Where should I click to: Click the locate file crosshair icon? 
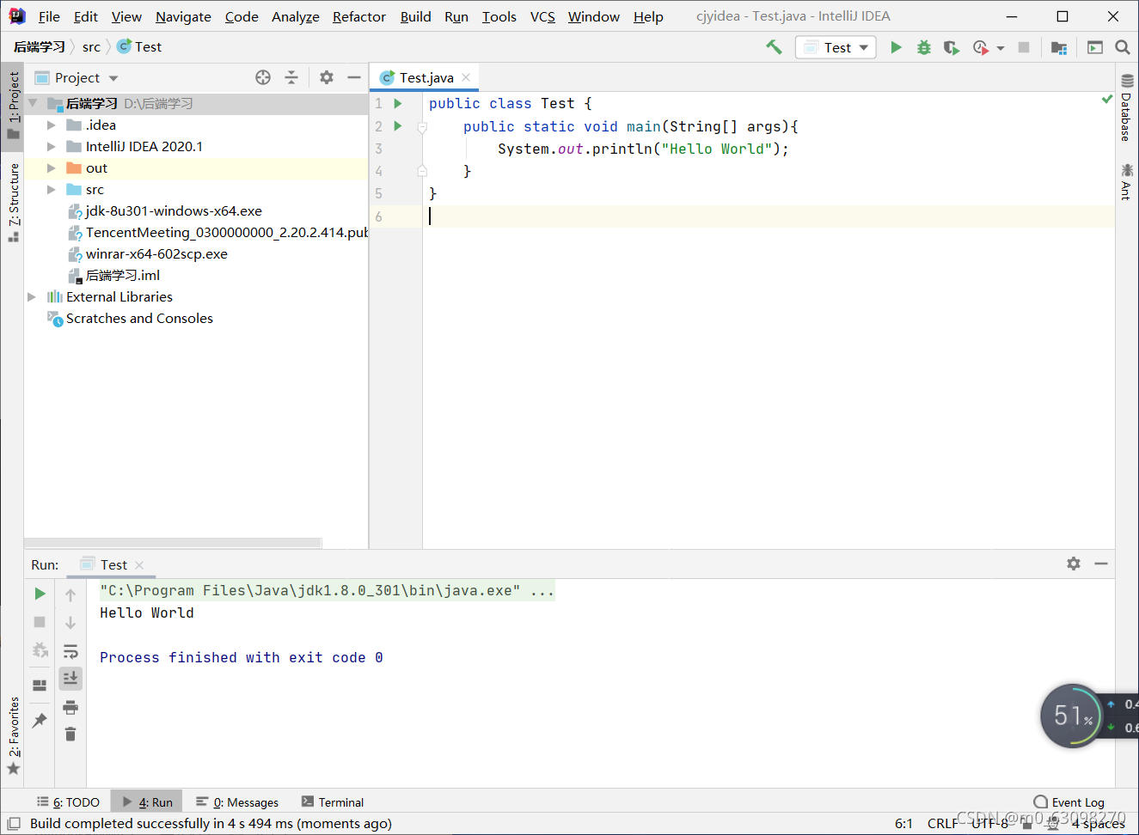pyautogui.click(x=263, y=77)
